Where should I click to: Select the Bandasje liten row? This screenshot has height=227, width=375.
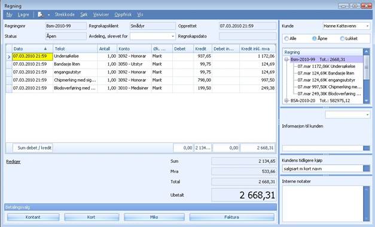[x=141, y=64]
